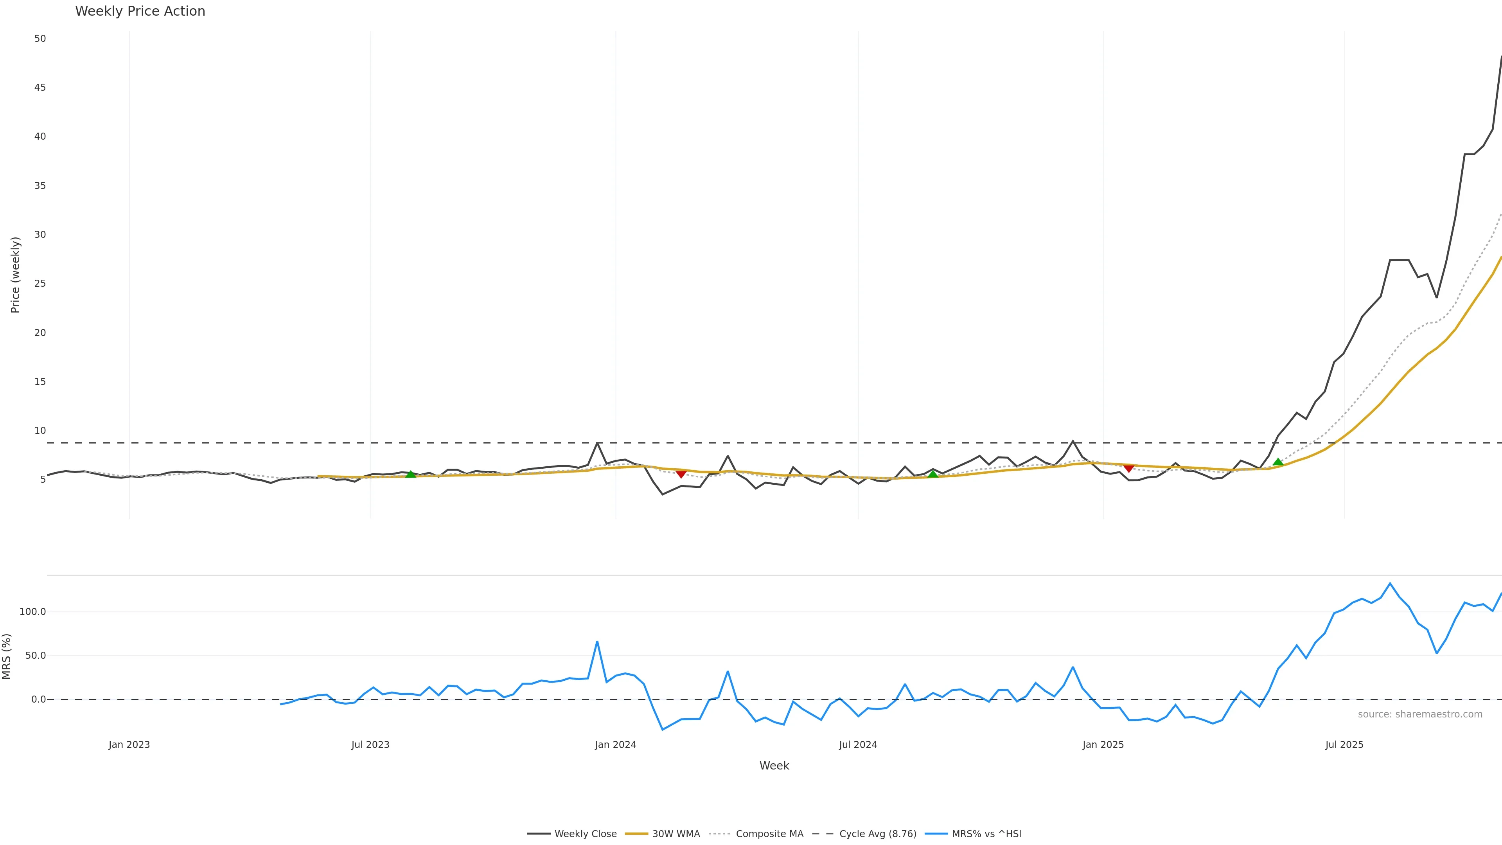This screenshot has width=1502, height=845.
Task: Click the red down-triangle marker in early 2024
Action: coord(681,474)
